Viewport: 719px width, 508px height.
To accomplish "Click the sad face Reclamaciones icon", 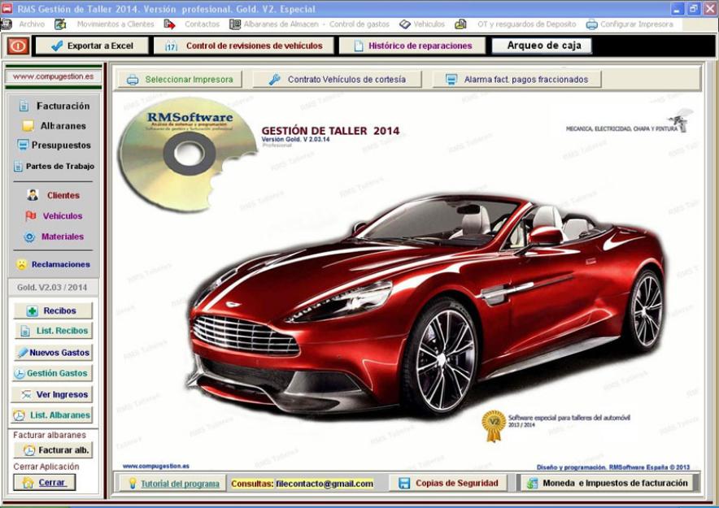I will click(x=21, y=264).
